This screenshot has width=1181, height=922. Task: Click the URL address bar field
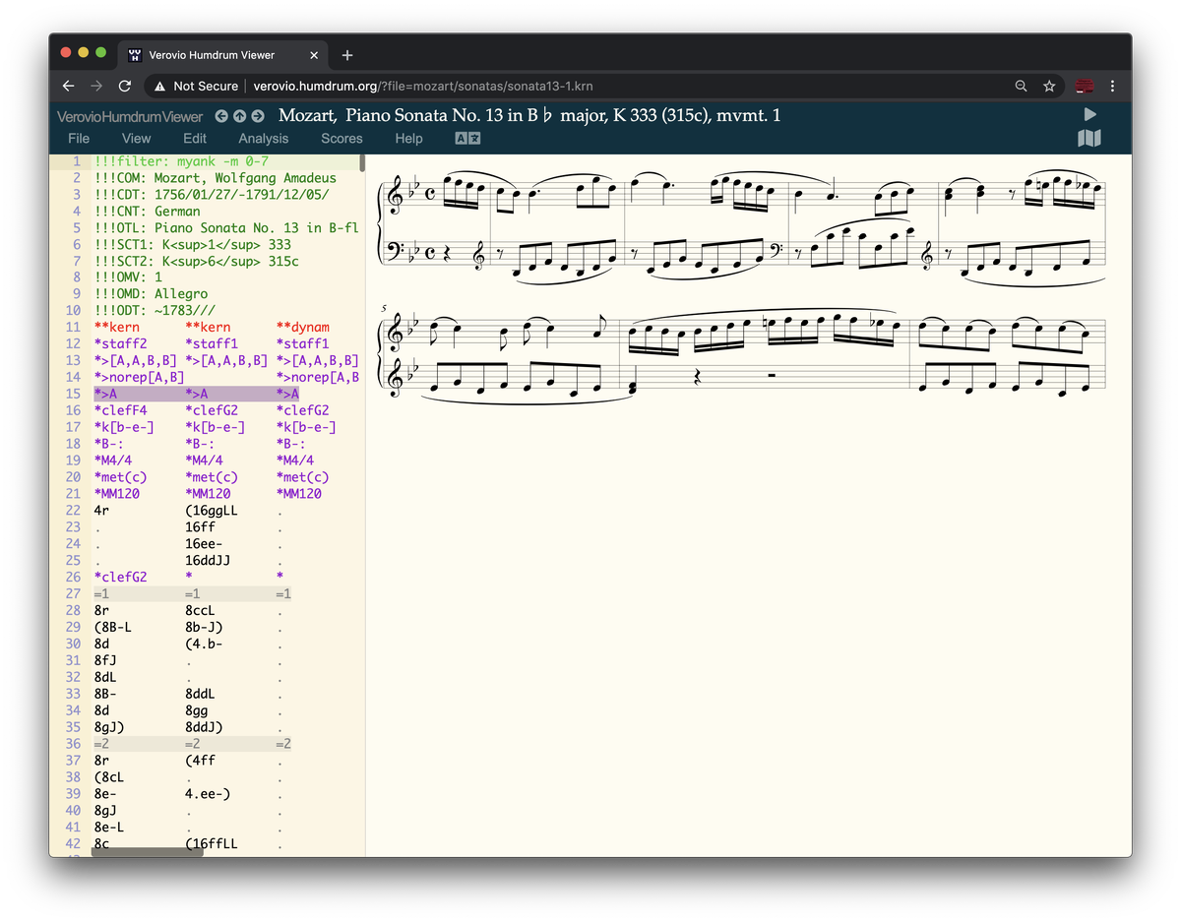tap(590, 86)
